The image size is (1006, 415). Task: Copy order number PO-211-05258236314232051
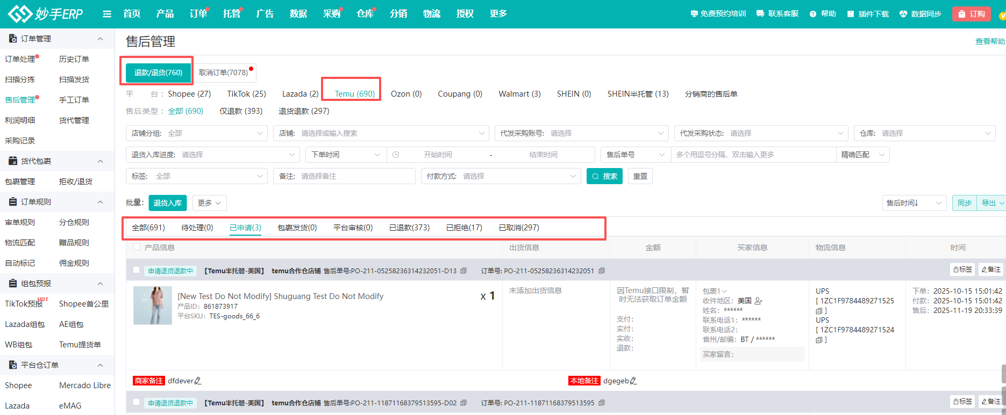click(602, 271)
